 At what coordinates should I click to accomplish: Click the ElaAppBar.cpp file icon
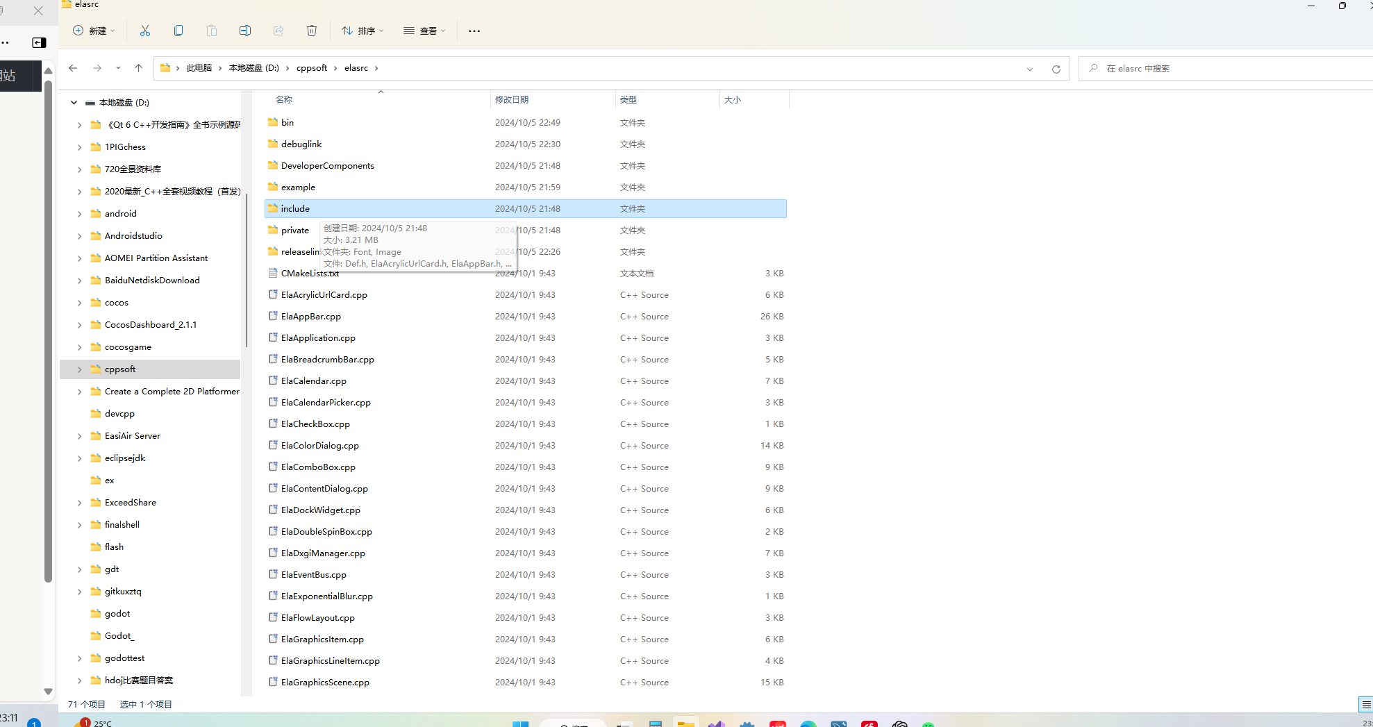tap(273, 316)
